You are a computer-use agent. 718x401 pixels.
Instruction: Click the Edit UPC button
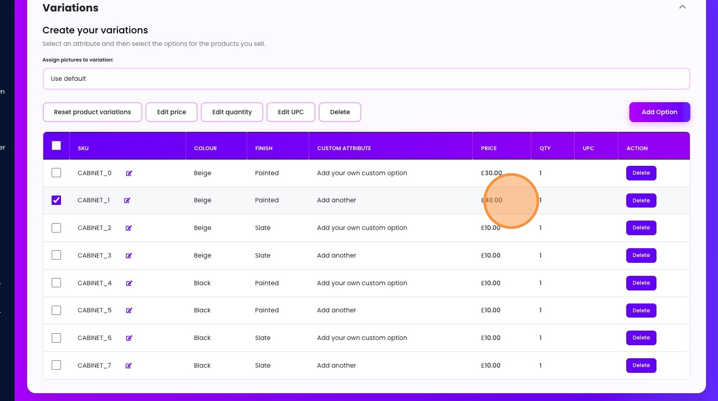tap(290, 112)
